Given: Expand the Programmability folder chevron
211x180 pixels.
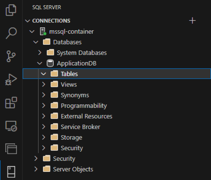Looking at the screenshot, I should tap(44, 106).
